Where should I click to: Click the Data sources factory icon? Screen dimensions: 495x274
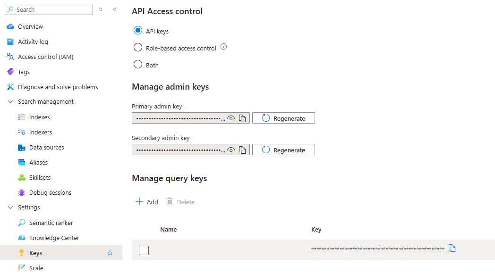pos(22,147)
